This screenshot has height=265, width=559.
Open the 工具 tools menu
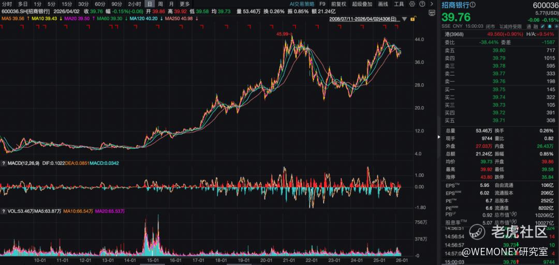[399, 4]
